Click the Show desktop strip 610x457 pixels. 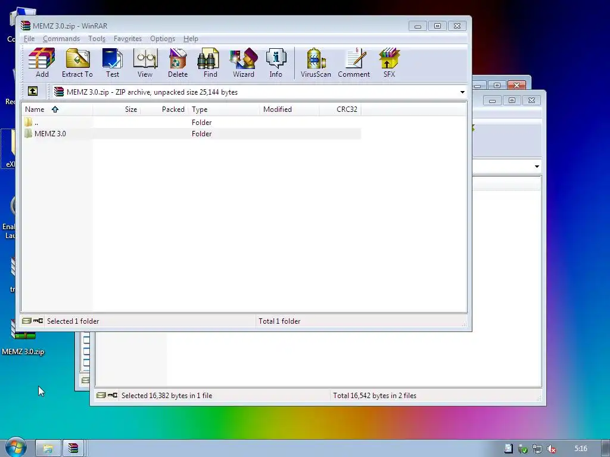pyautogui.click(x=606, y=449)
